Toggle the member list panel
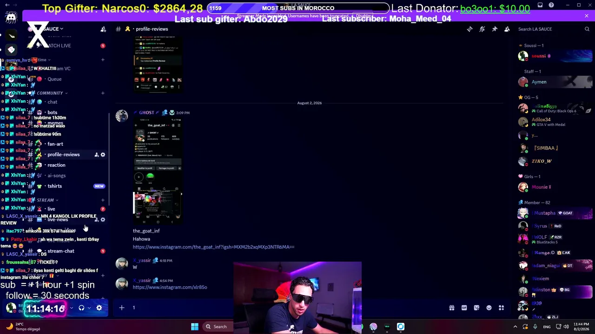Screen dimensions: 595x334 (507, 29)
